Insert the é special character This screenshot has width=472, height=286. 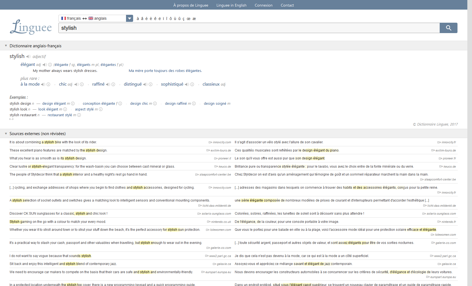pos(147,19)
